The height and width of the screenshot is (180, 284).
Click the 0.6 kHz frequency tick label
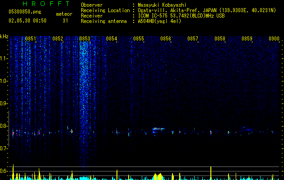[4, 171]
